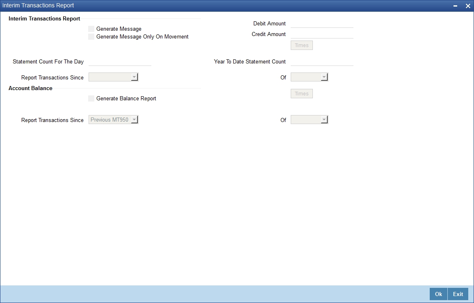Viewport: 474px width, 303px height.
Task: Click the Times button below Credit Amount
Action: [x=302, y=45]
